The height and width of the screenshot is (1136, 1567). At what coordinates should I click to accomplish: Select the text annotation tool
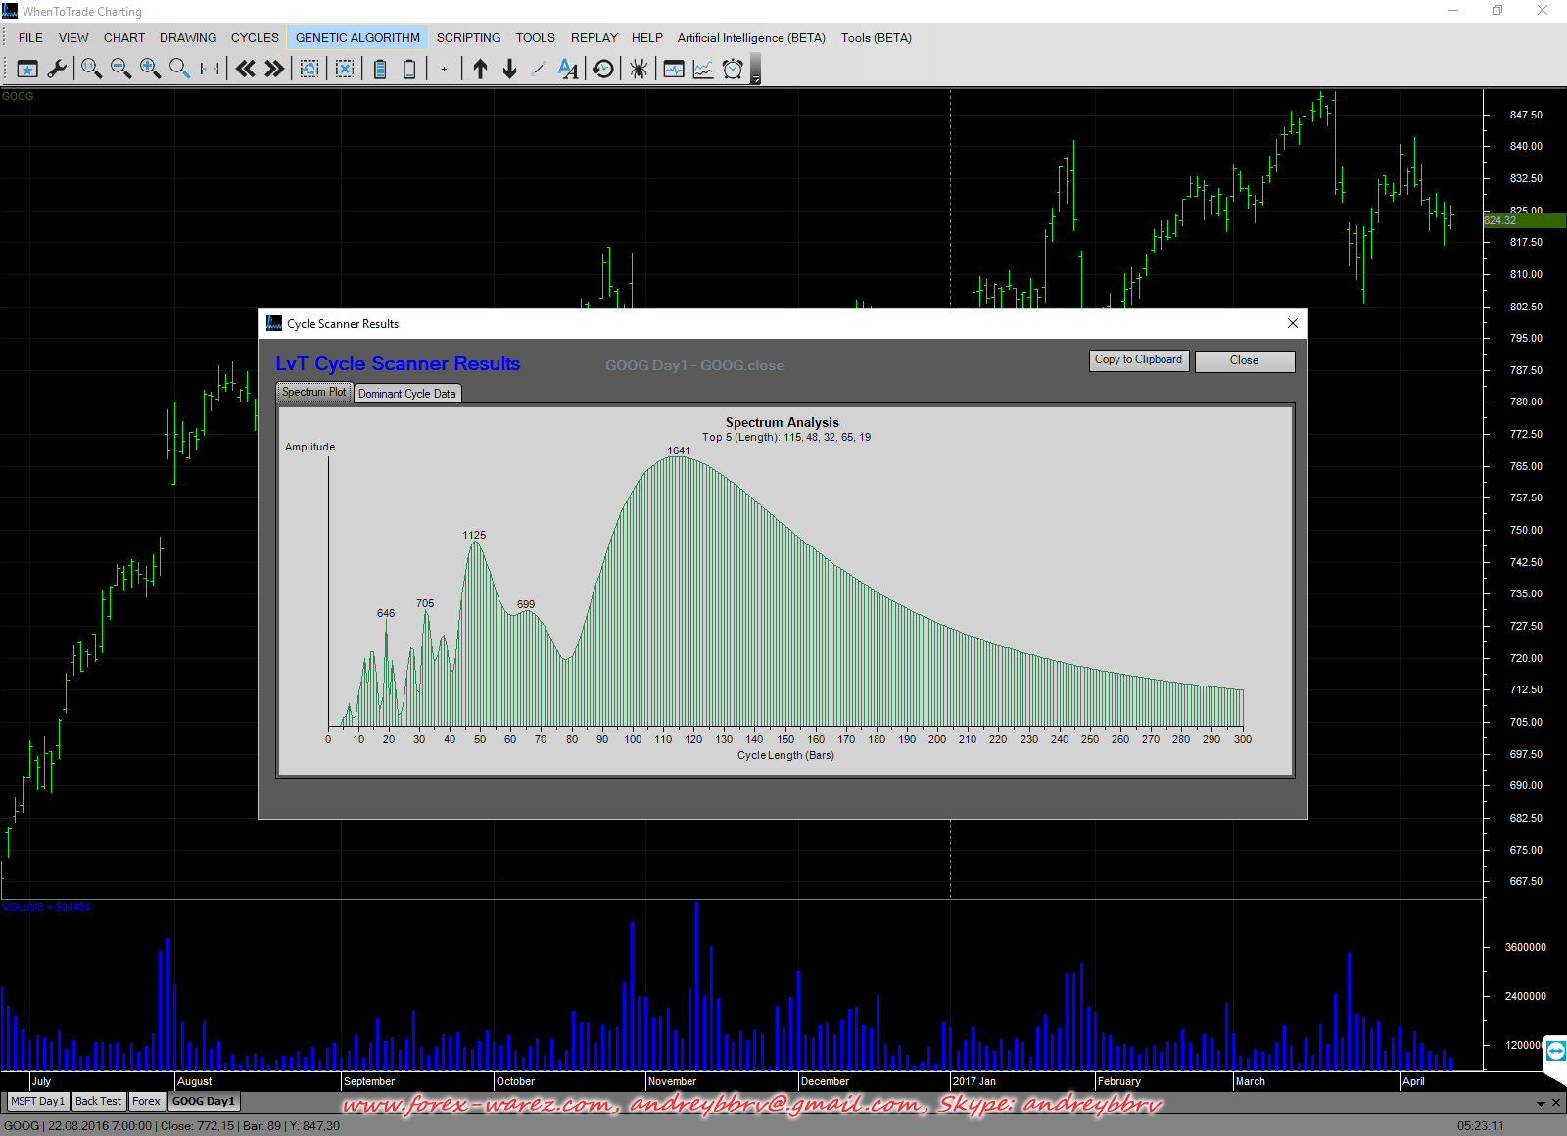[x=568, y=69]
